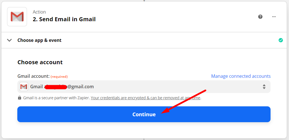Click the large Gmail app icon
The image size is (289, 140).
coord(17,17)
